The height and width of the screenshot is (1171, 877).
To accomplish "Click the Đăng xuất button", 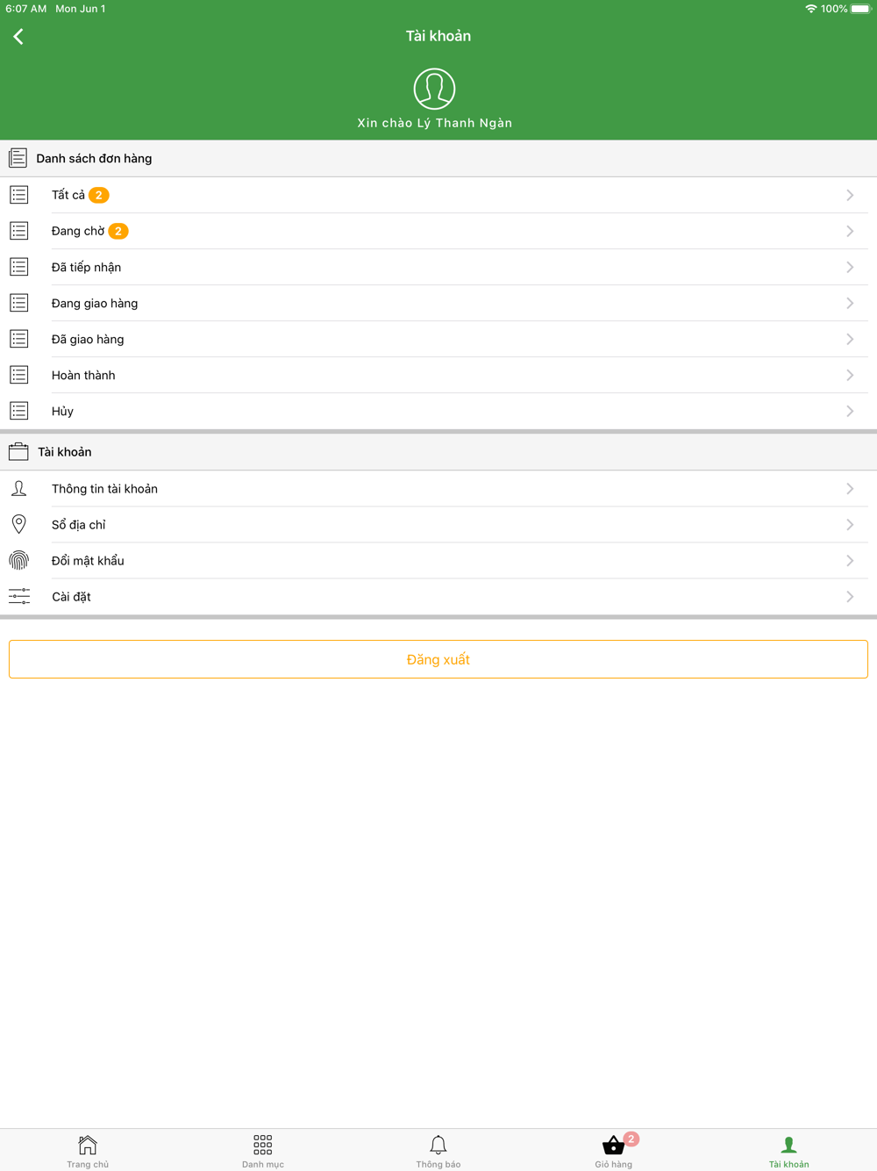I will pos(438,659).
